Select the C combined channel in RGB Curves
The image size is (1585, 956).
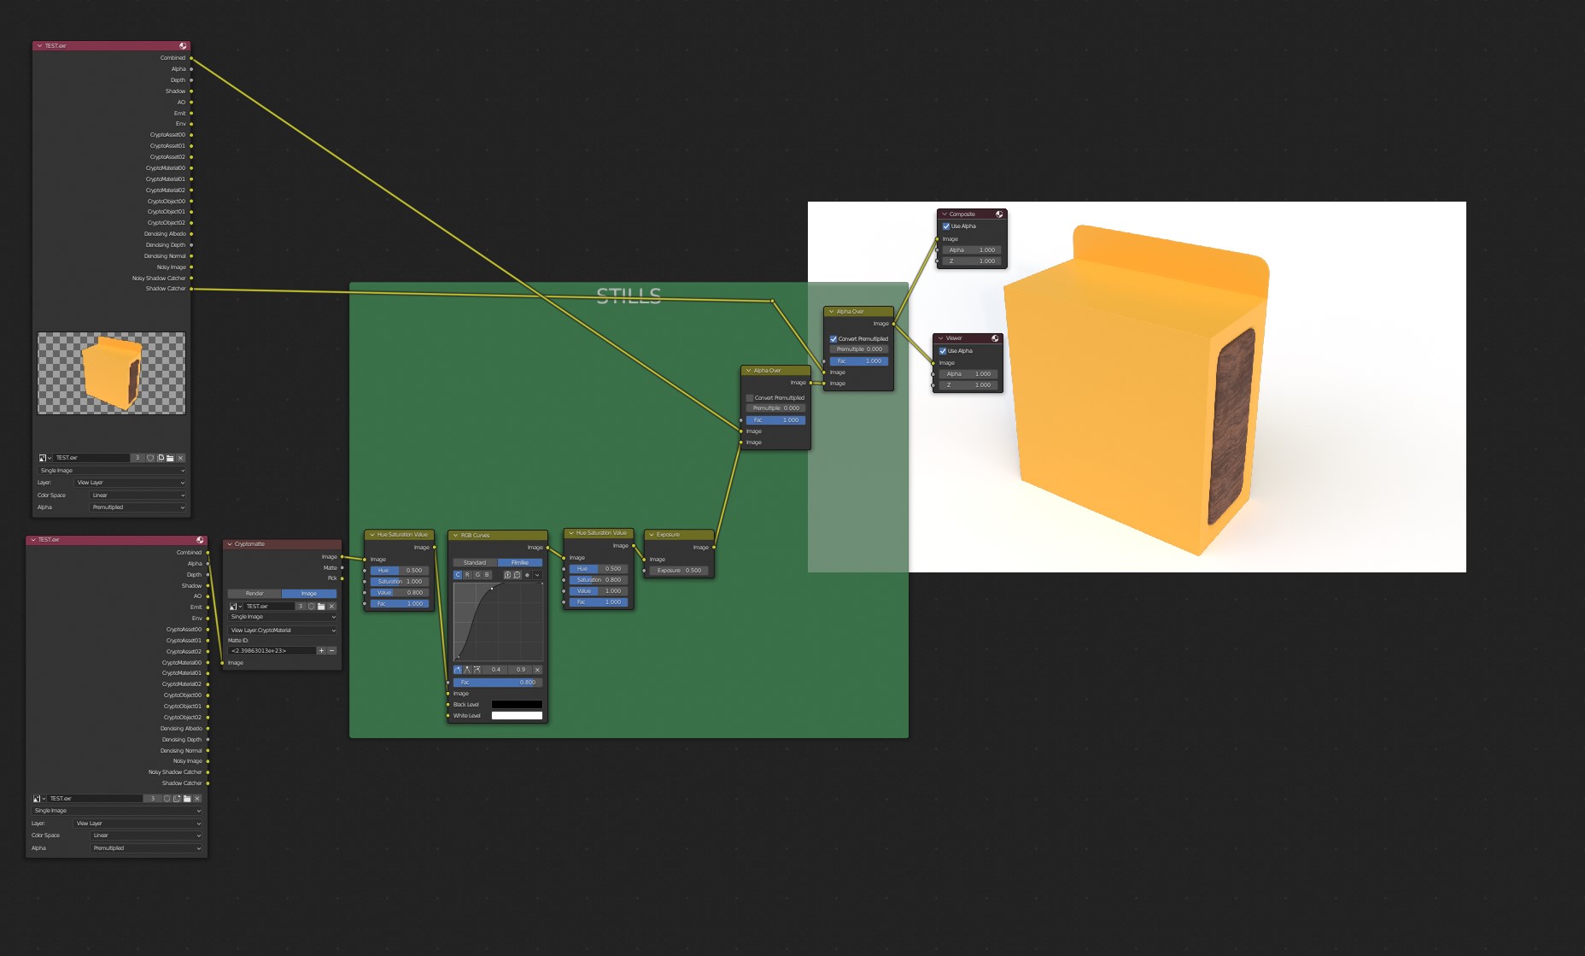click(458, 575)
